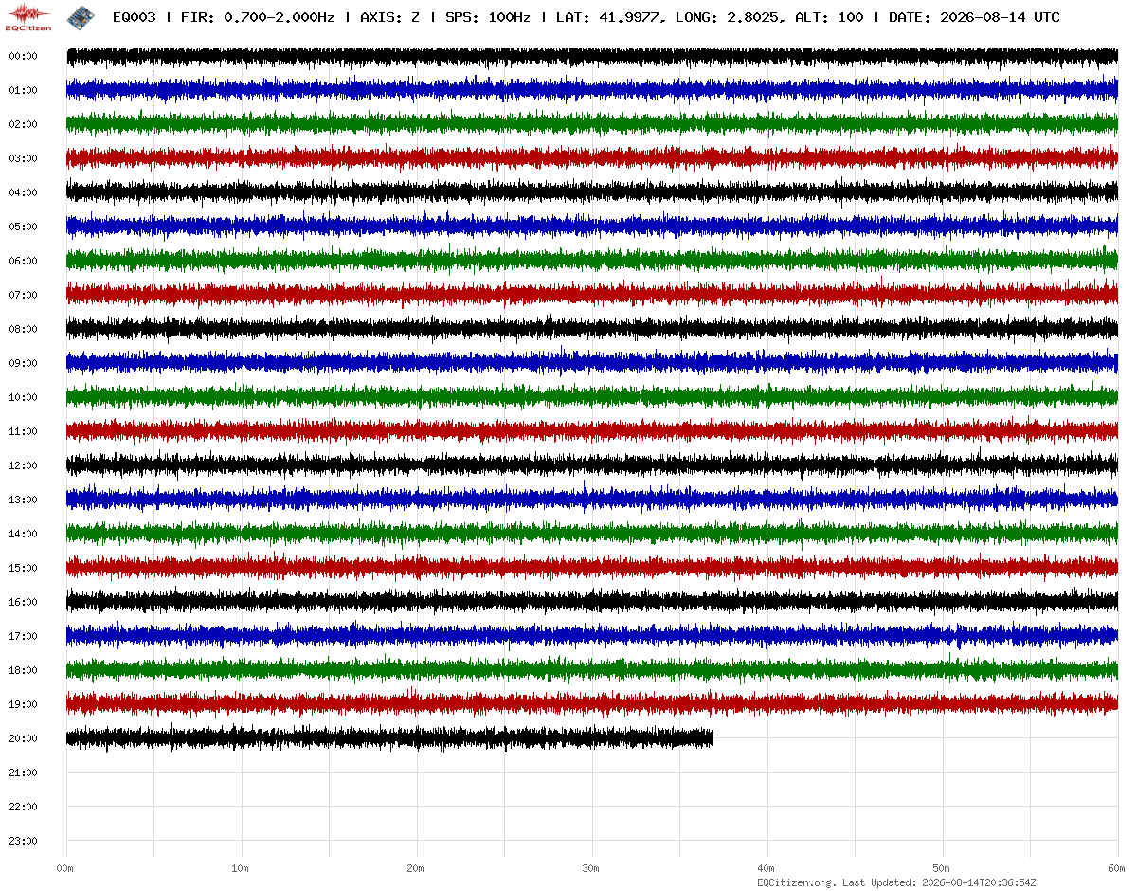The height and width of the screenshot is (891, 1137).
Task: Click the EQ003 header title text
Action: click(x=587, y=17)
